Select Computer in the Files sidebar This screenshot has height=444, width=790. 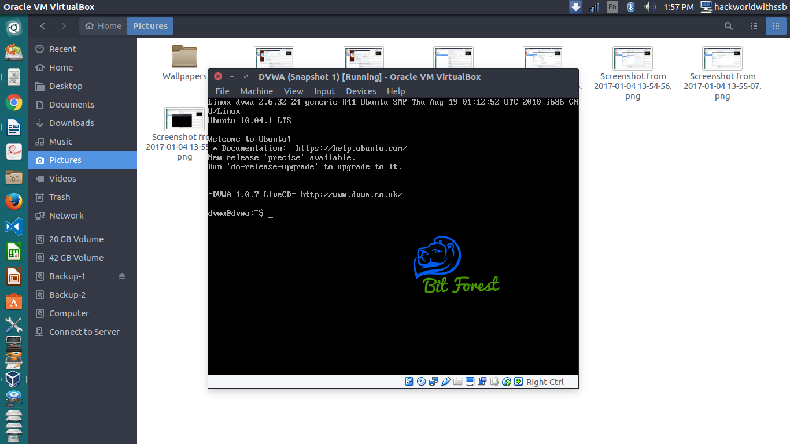click(x=83, y=313)
